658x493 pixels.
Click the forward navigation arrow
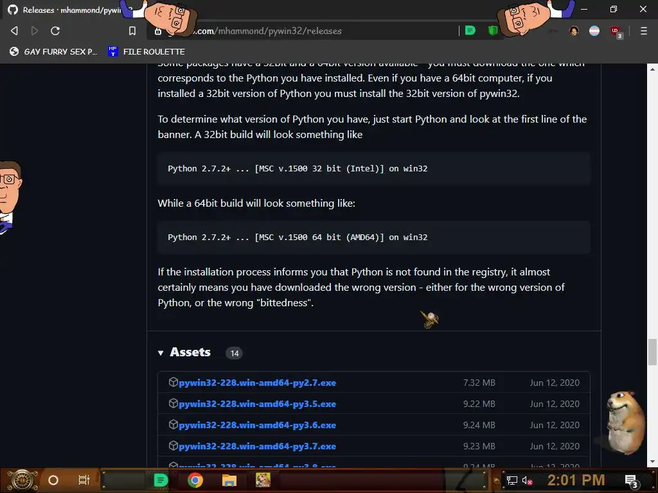pos(35,31)
